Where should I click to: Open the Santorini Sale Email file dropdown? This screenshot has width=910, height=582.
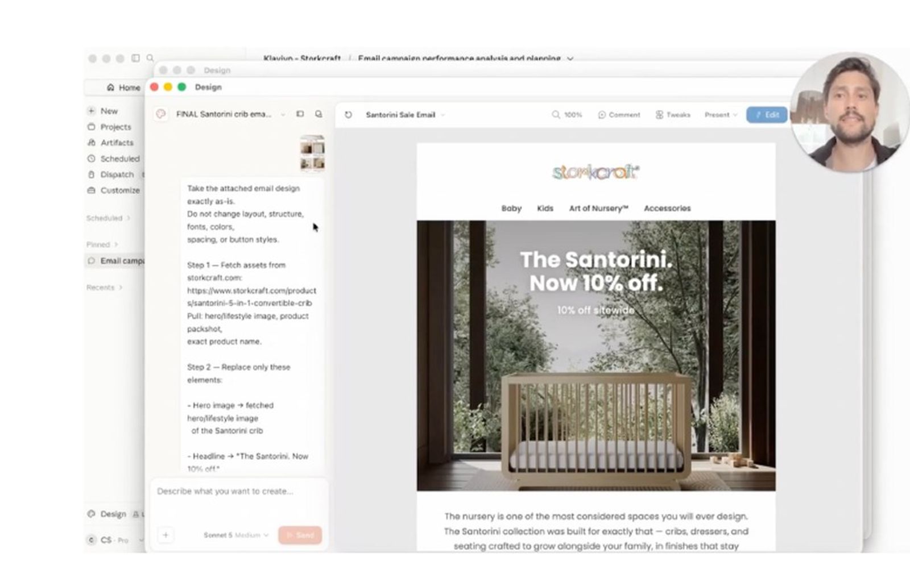pos(442,115)
